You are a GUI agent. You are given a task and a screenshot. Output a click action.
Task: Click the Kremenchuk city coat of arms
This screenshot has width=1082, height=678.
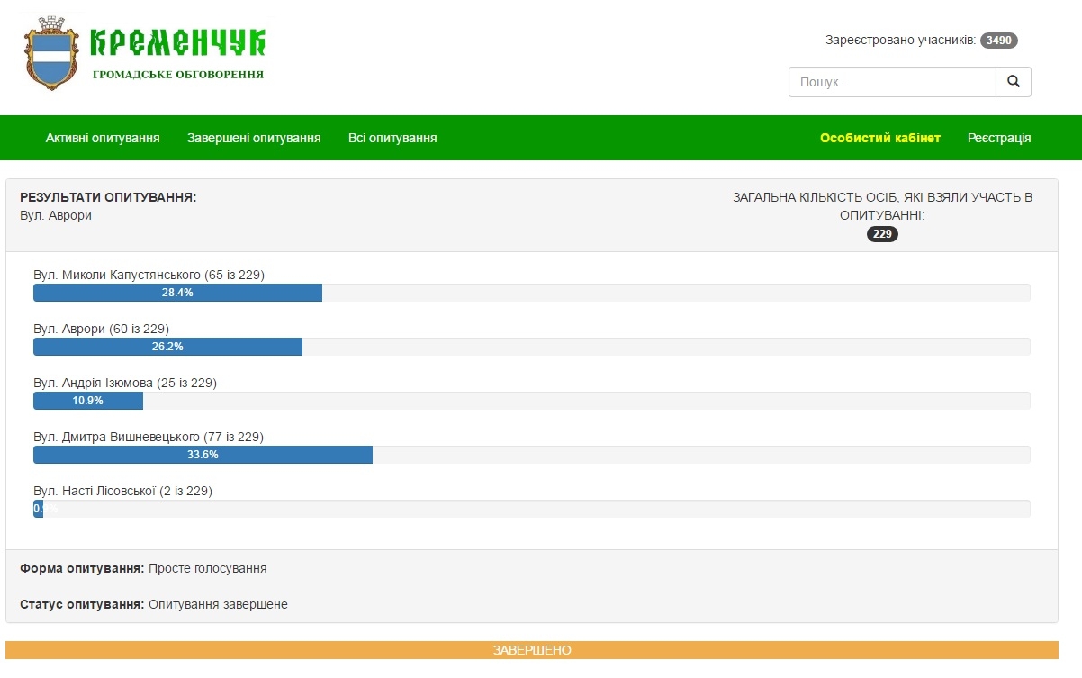(51, 54)
